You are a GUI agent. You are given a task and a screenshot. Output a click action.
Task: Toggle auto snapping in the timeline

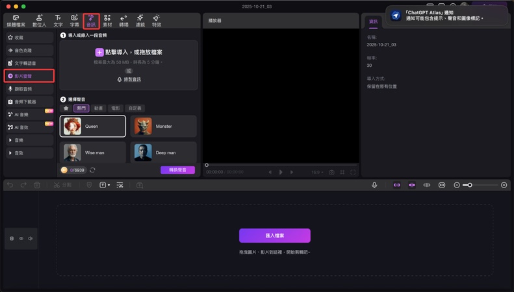click(412, 185)
